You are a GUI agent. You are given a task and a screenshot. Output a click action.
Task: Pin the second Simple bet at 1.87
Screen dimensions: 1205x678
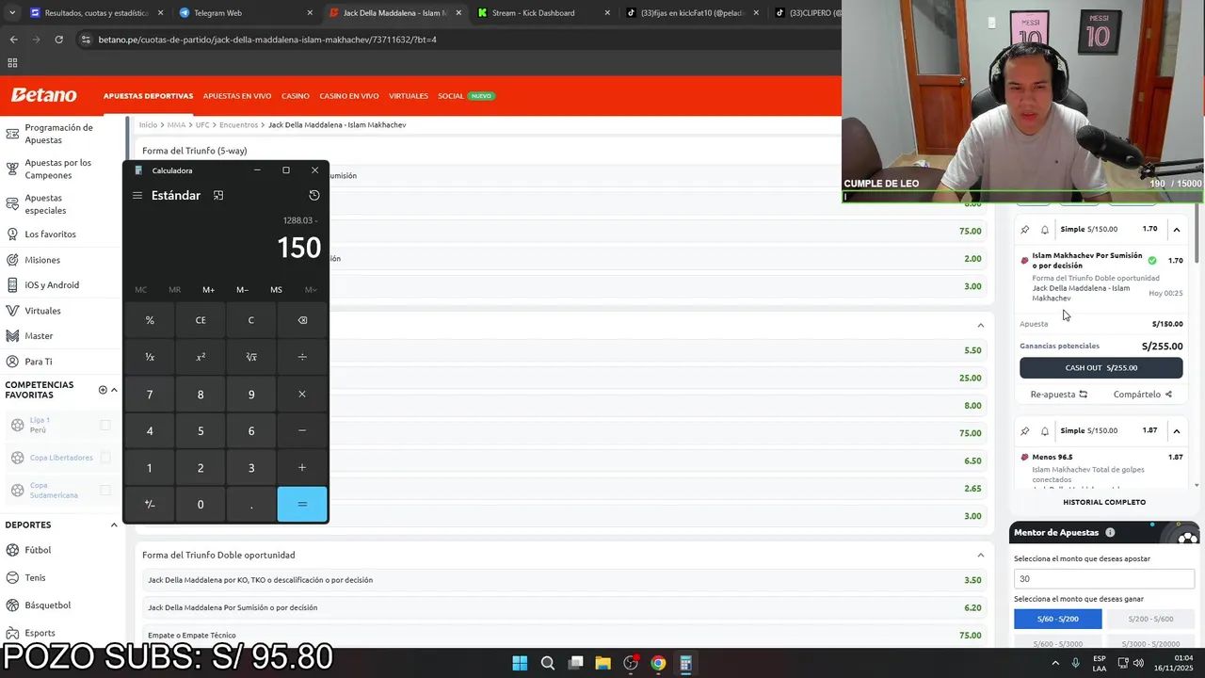point(1025,431)
